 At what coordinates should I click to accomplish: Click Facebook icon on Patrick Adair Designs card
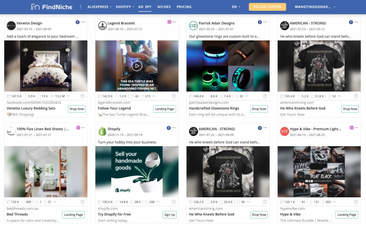260,22
